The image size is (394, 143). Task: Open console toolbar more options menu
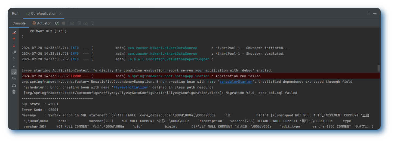click(92, 23)
